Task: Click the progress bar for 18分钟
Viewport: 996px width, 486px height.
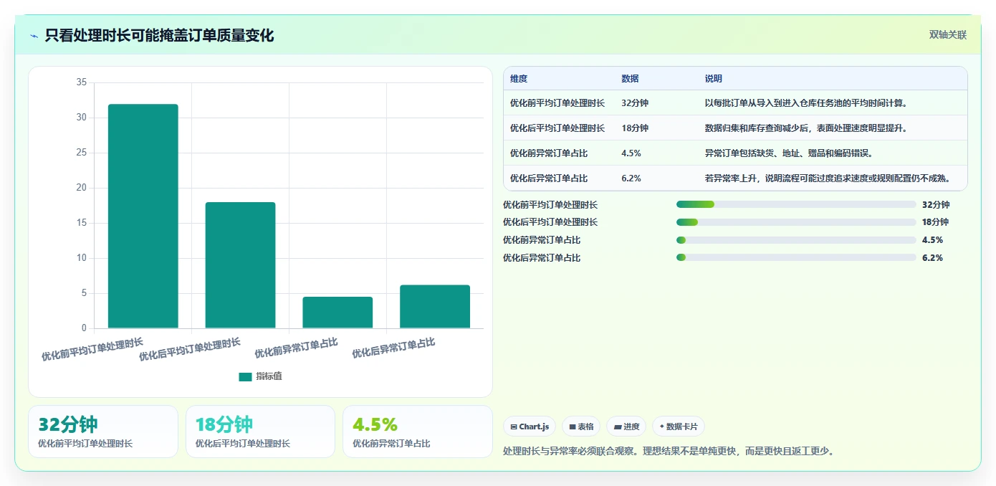Action: click(x=796, y=222)
